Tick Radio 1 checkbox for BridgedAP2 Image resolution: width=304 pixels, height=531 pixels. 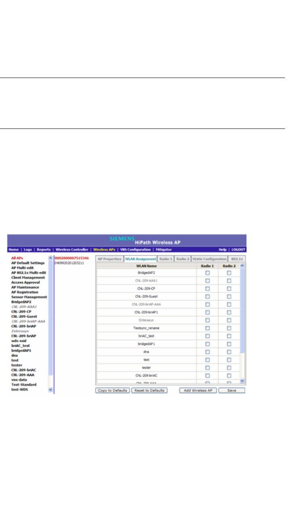(x=208, y=273)
